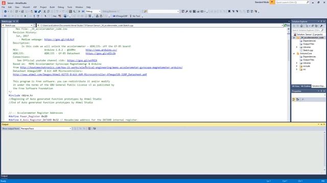Open the ASF menu

point(35,7)
